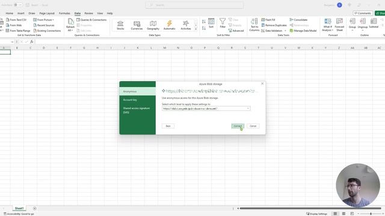
Task: Click the Sort A to Z icon
Action: coord(204,22)
